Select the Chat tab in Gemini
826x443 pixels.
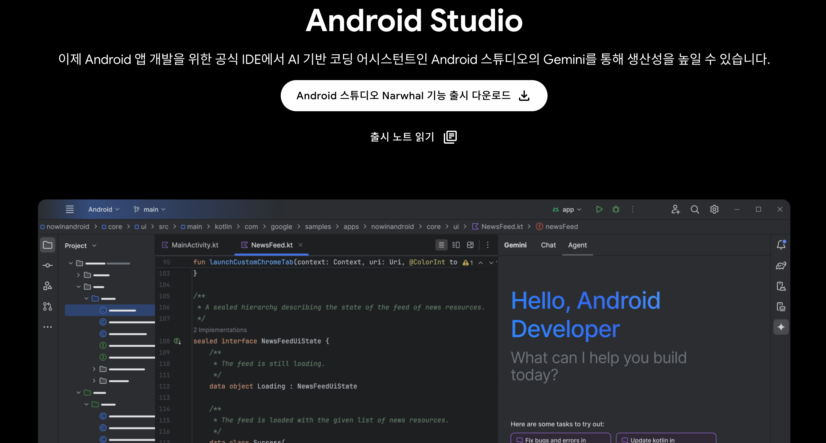(548, 245)
